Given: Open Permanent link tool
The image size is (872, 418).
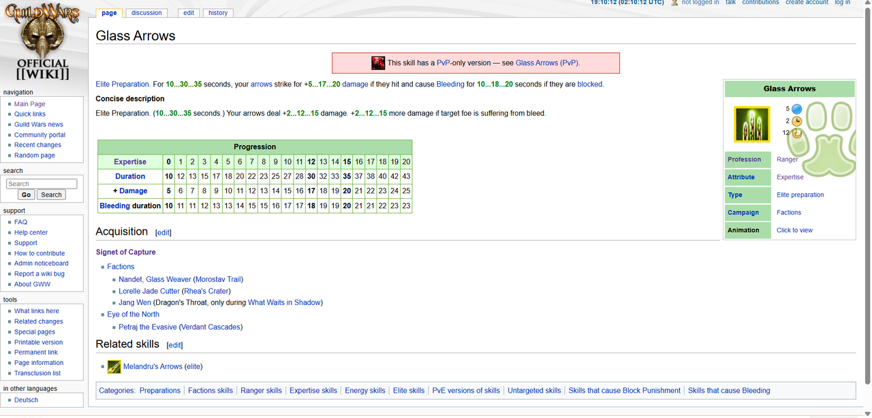Looking at the screenshot, I should click(x=36, y=353).
